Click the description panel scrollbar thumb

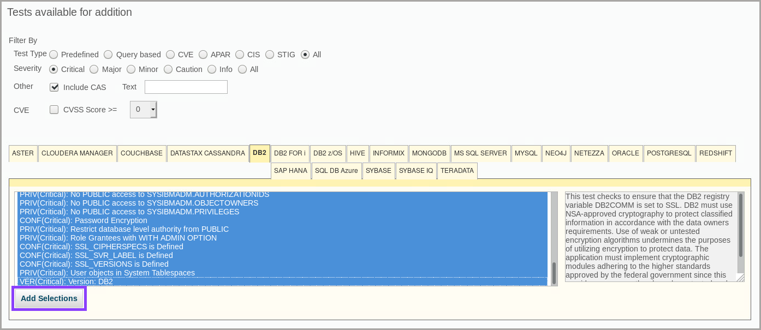point(741,225)
